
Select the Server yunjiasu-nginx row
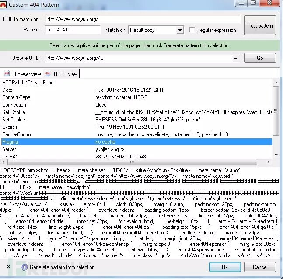click(x=136, y=149)
